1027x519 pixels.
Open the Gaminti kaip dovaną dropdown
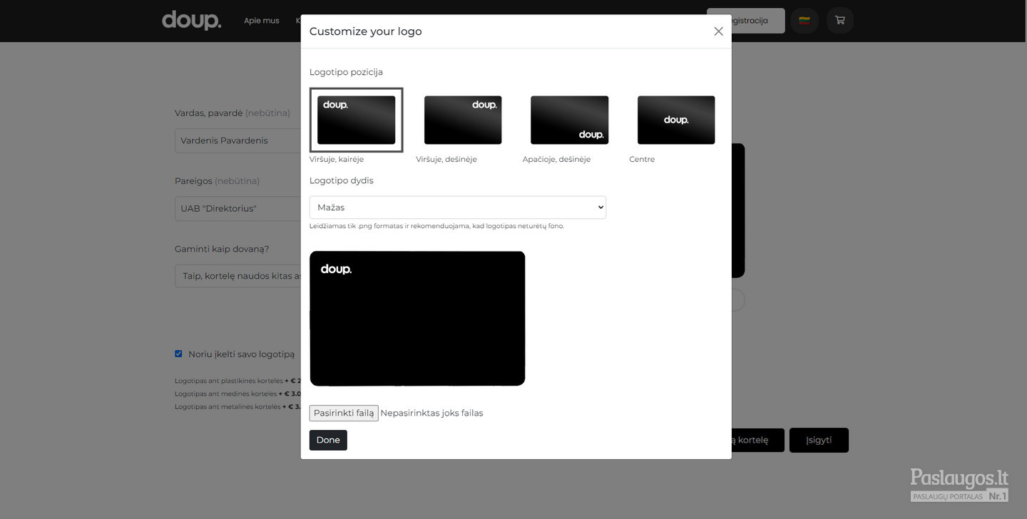point(237,276)
